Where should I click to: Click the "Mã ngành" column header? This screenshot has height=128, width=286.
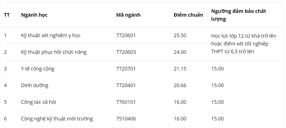pos(128,15)
